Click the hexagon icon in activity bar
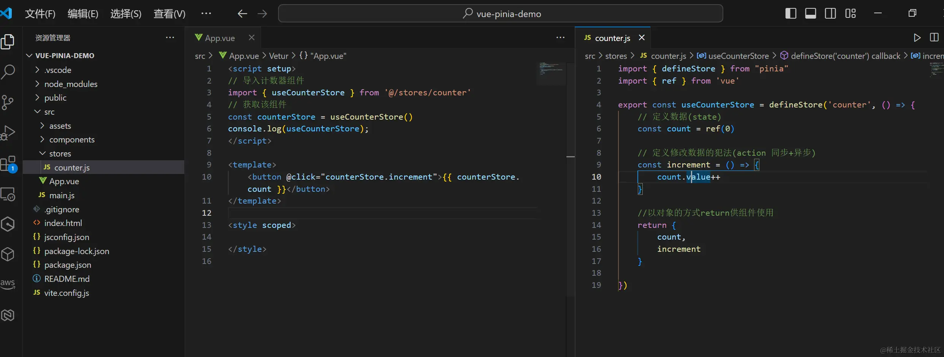Screen dimensions: 944x357 click(8, 224)
